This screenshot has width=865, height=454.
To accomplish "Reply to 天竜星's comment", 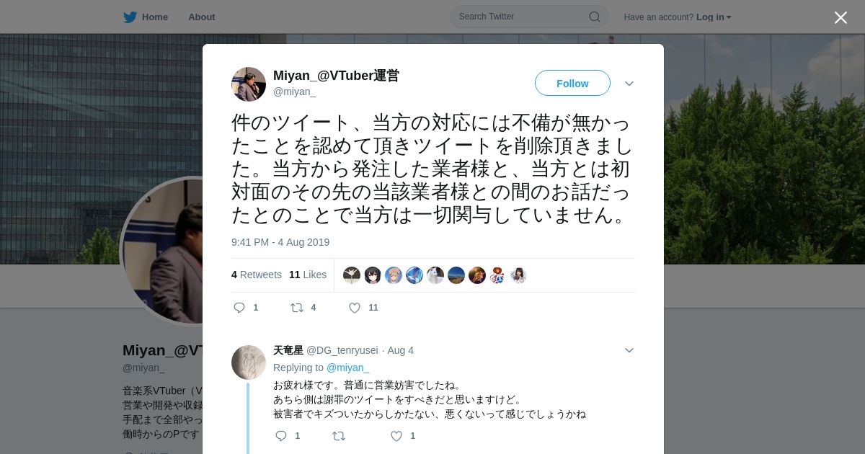I will [281, 436].
